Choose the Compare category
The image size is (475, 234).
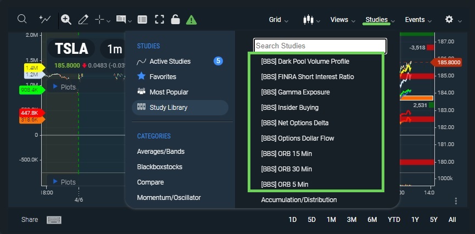(150, 182)
